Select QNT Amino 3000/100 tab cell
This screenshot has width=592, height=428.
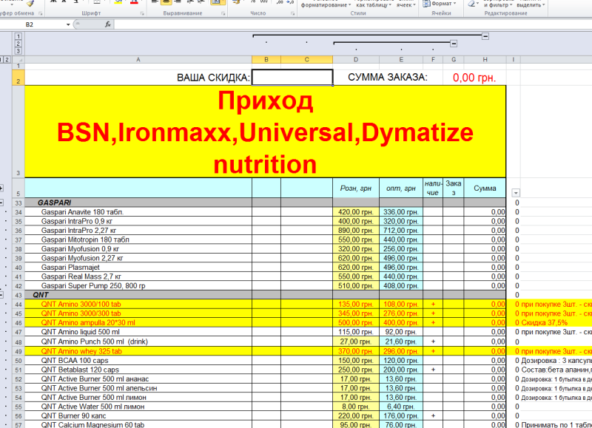(x=138, y=305)
